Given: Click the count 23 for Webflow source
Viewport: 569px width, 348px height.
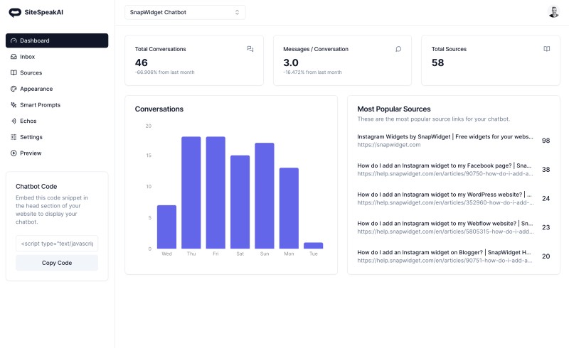Looking at the screenshot, I should click(x=546, y=228).
